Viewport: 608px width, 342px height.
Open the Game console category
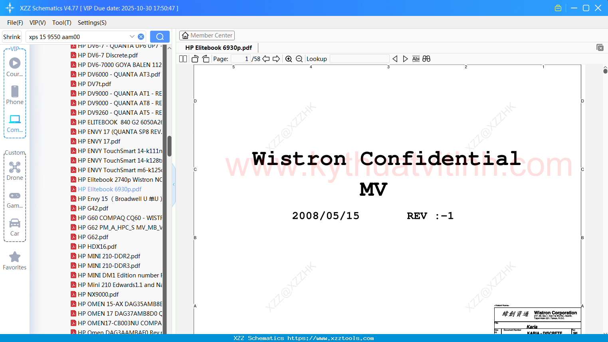[15, 200]
